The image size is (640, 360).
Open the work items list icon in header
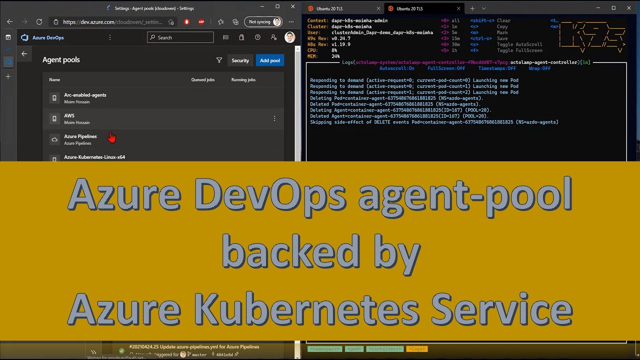pyautogui.click(x=226, y=37)
